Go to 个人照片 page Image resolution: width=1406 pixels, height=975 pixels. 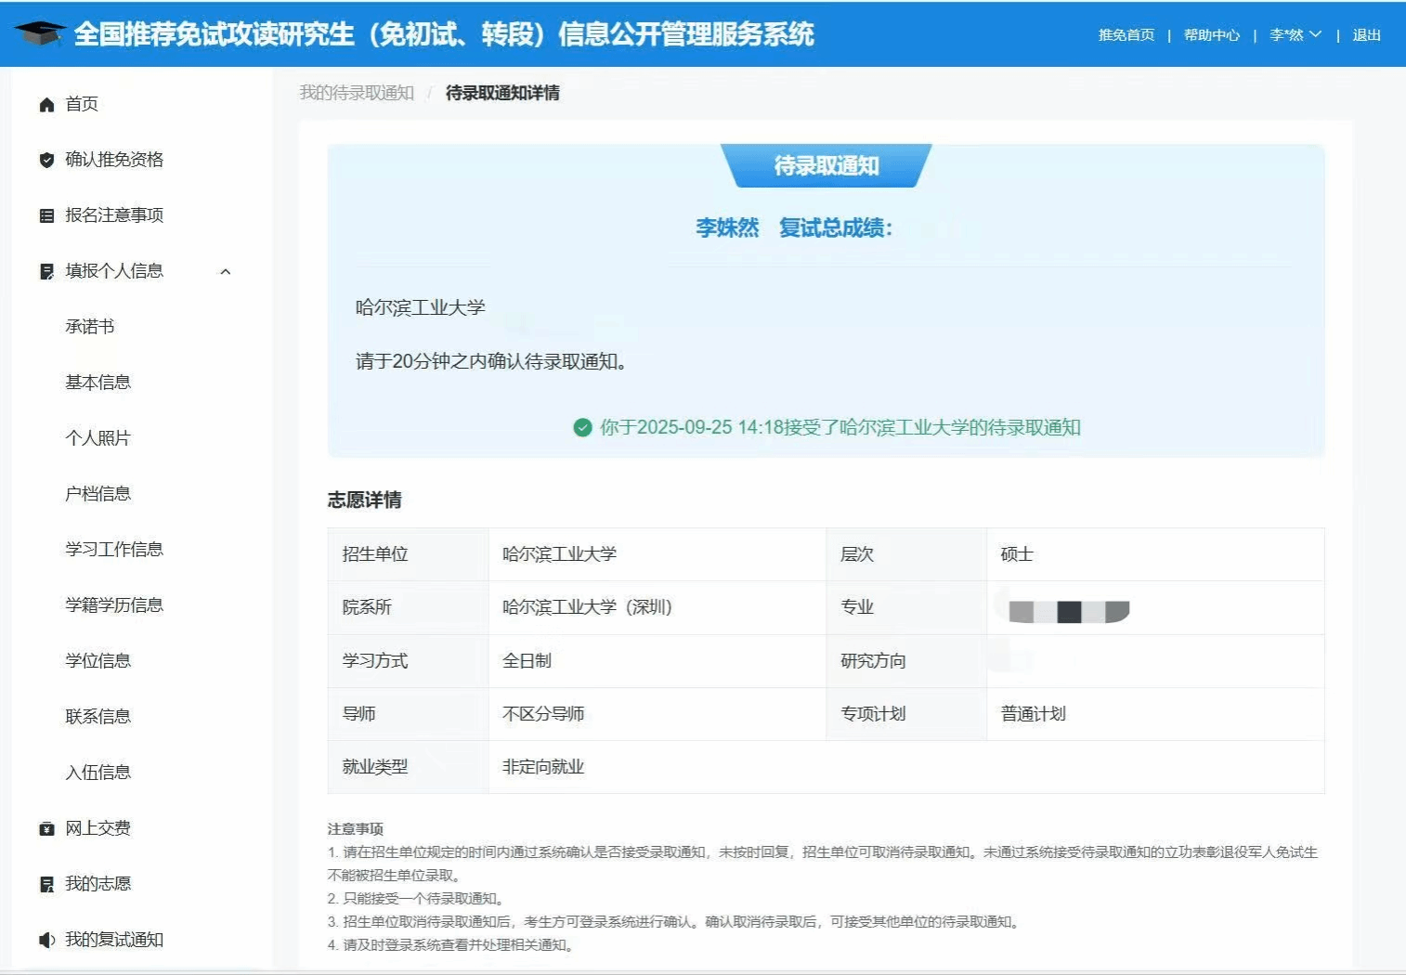tap(98, 438)
